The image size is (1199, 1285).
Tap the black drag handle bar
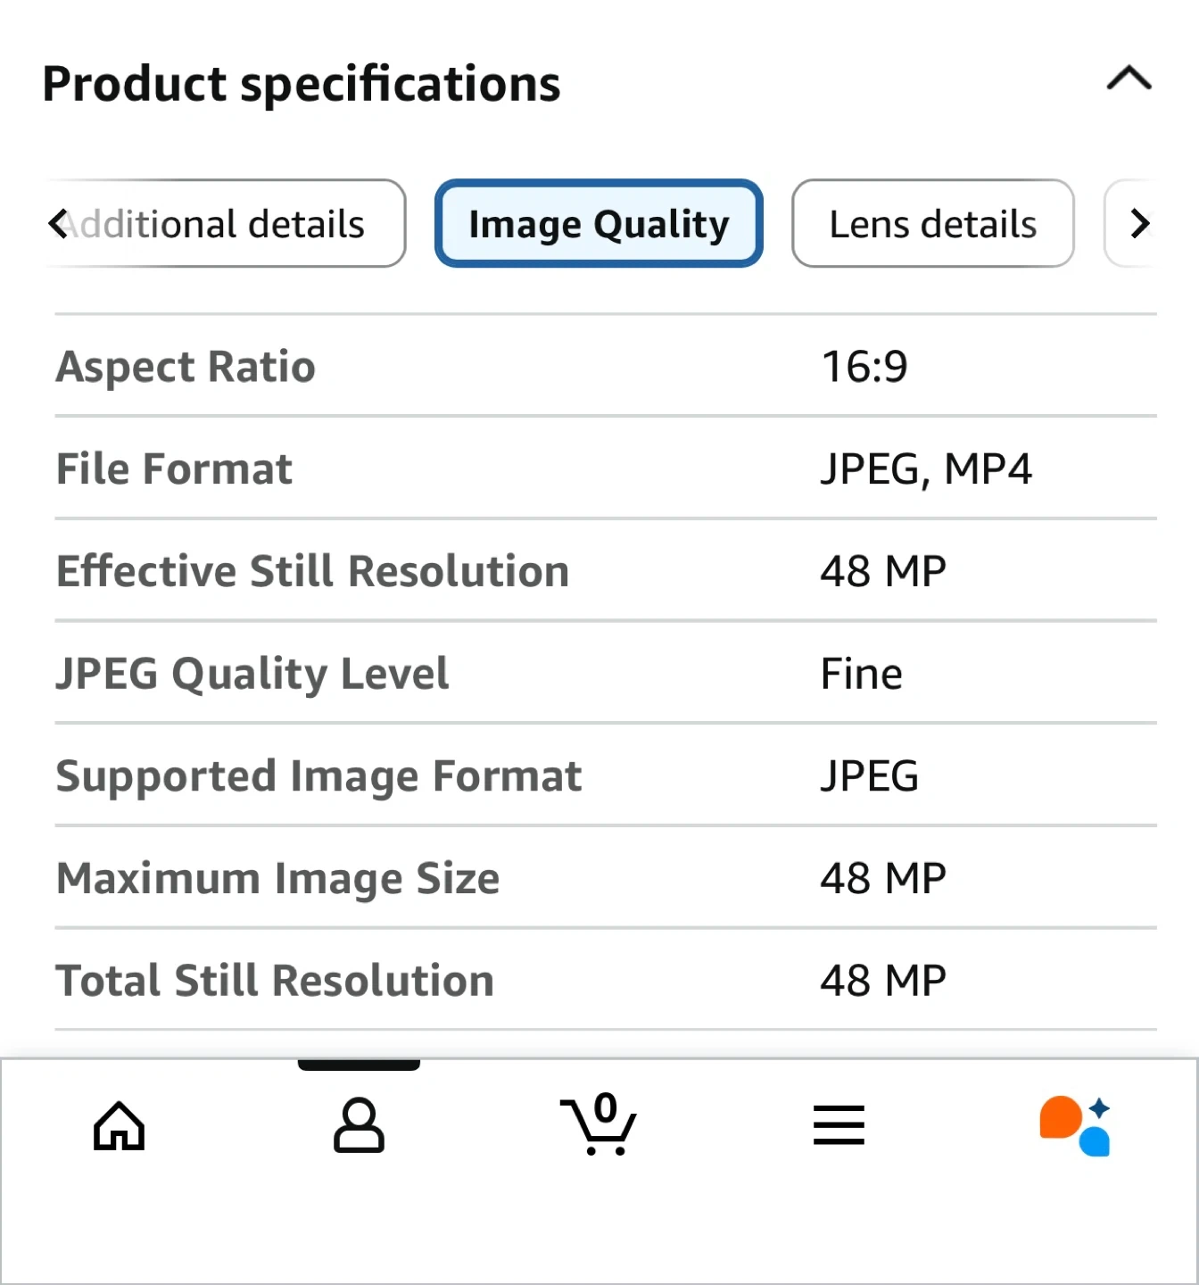(x=359, y=1065)
